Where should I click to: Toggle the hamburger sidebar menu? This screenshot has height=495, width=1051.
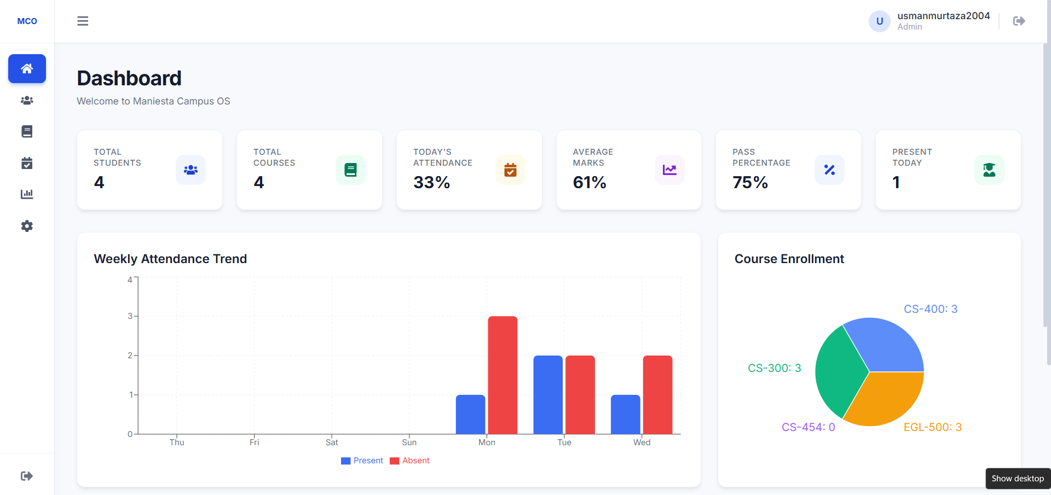(x=83, y=21)
